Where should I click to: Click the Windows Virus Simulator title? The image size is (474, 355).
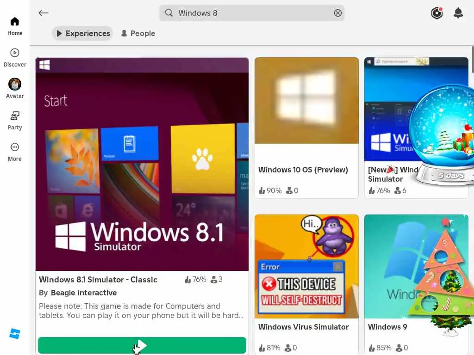[x=304, y=327]
